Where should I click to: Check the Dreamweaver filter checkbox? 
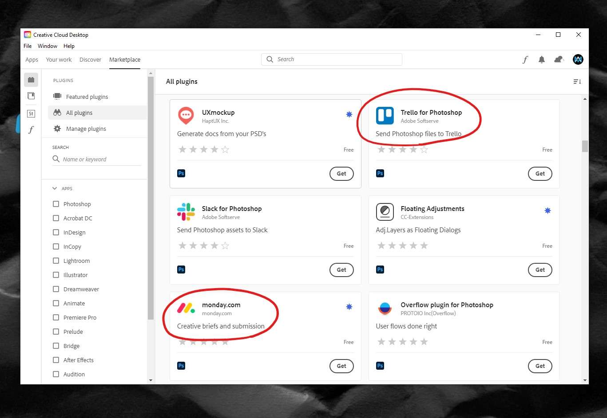[56, 289]
